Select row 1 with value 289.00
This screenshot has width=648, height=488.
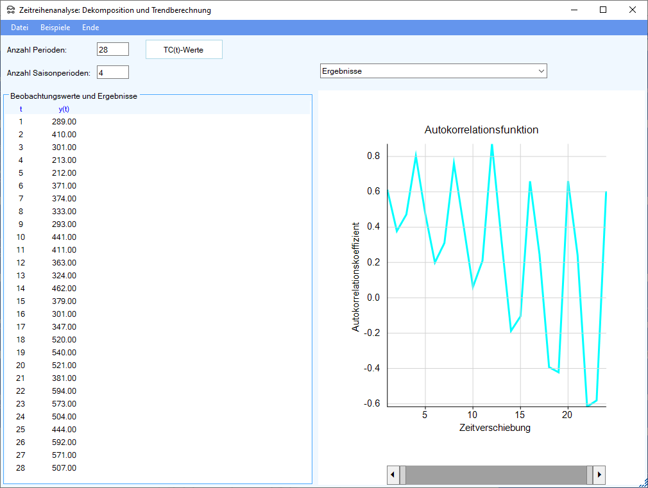click(x=64, y=121)
